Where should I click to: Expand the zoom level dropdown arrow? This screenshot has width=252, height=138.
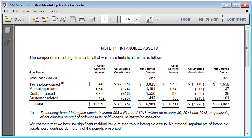(137, 19)
